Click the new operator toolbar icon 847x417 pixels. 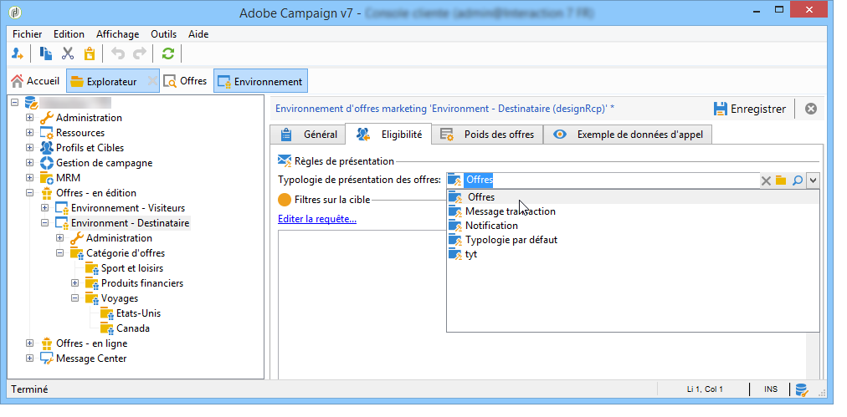18,53
